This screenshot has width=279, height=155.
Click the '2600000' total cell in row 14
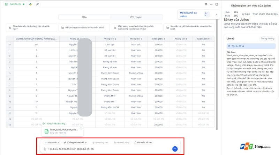[159, 124]
